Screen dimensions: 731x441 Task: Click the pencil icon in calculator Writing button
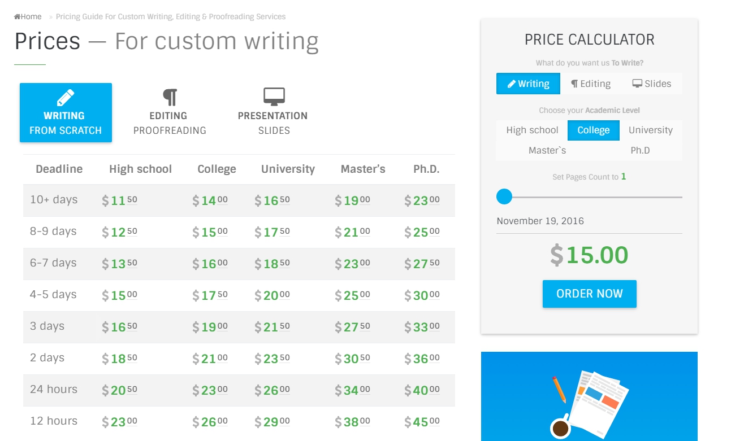point(511,84)
